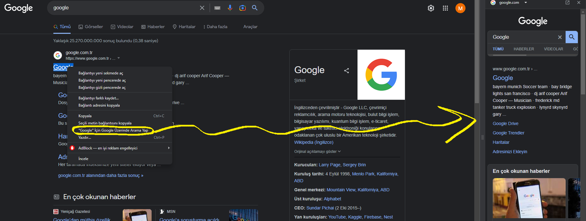Open google.com.tr alanından daha fazla sonuç
Screen dimensions: 586x221
[x=100, y=175]
